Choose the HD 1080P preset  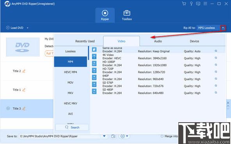coord(158,63)
